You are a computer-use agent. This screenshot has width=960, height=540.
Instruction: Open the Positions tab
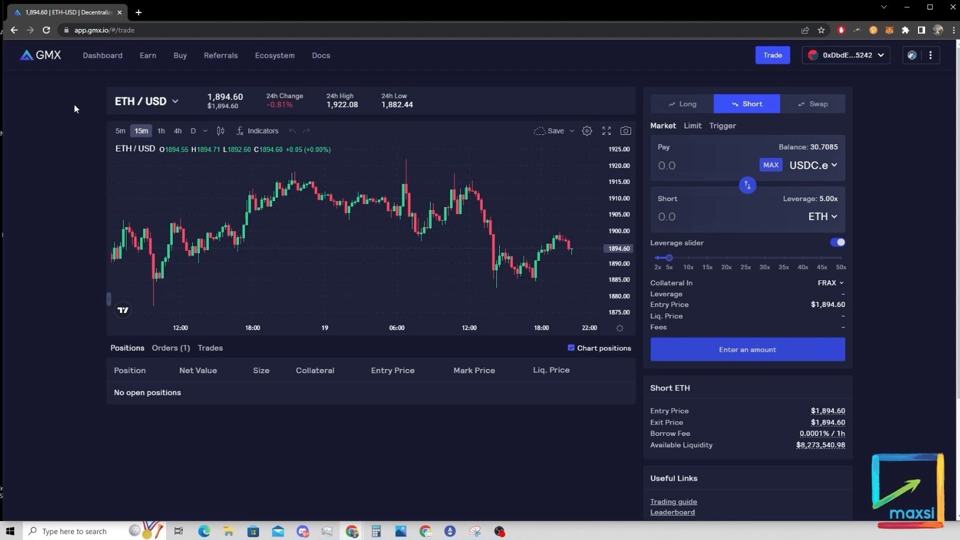point(127,348)
